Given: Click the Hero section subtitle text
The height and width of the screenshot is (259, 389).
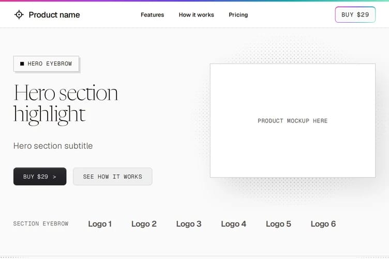Looking at the screenshot, I should click(53, 146).
